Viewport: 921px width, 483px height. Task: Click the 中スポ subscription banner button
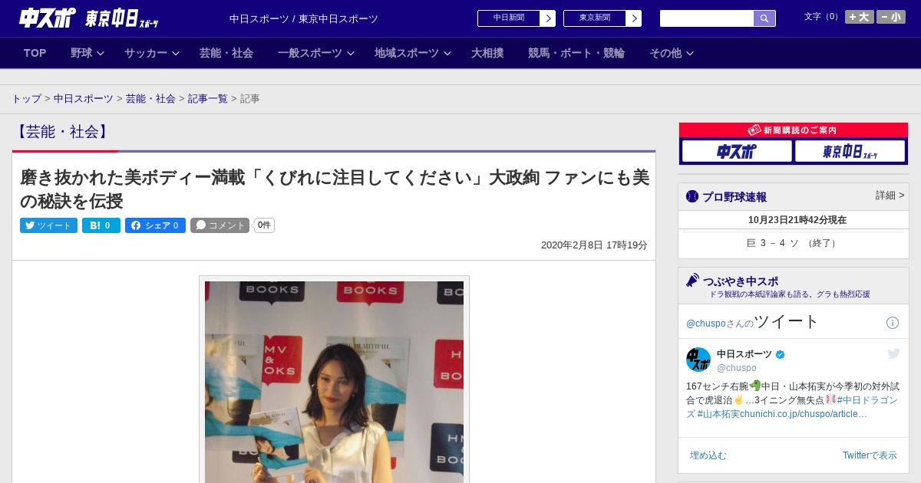click(x=737, y=151)
